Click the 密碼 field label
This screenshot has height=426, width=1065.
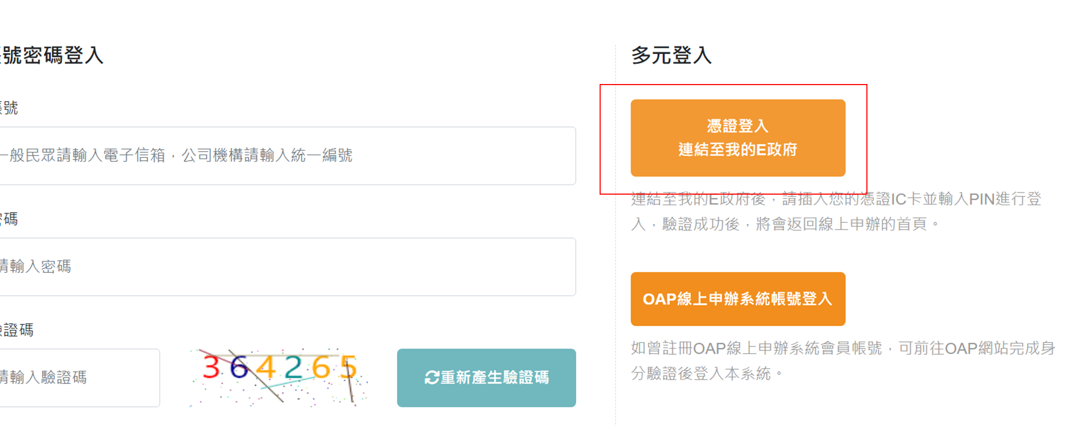pos(9,219)
